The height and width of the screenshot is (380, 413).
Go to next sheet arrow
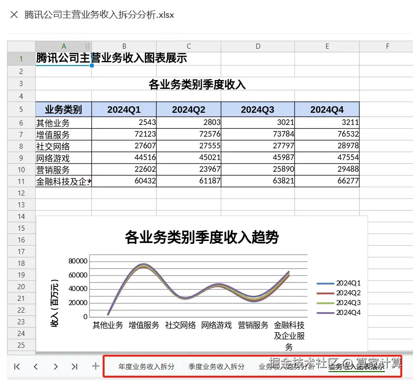click(x=56, y=366)
